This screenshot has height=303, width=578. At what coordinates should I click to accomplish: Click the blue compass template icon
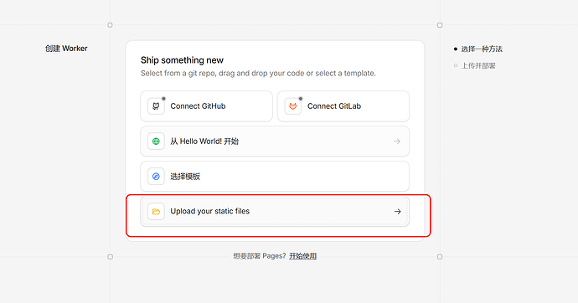[x=156, y=177]
